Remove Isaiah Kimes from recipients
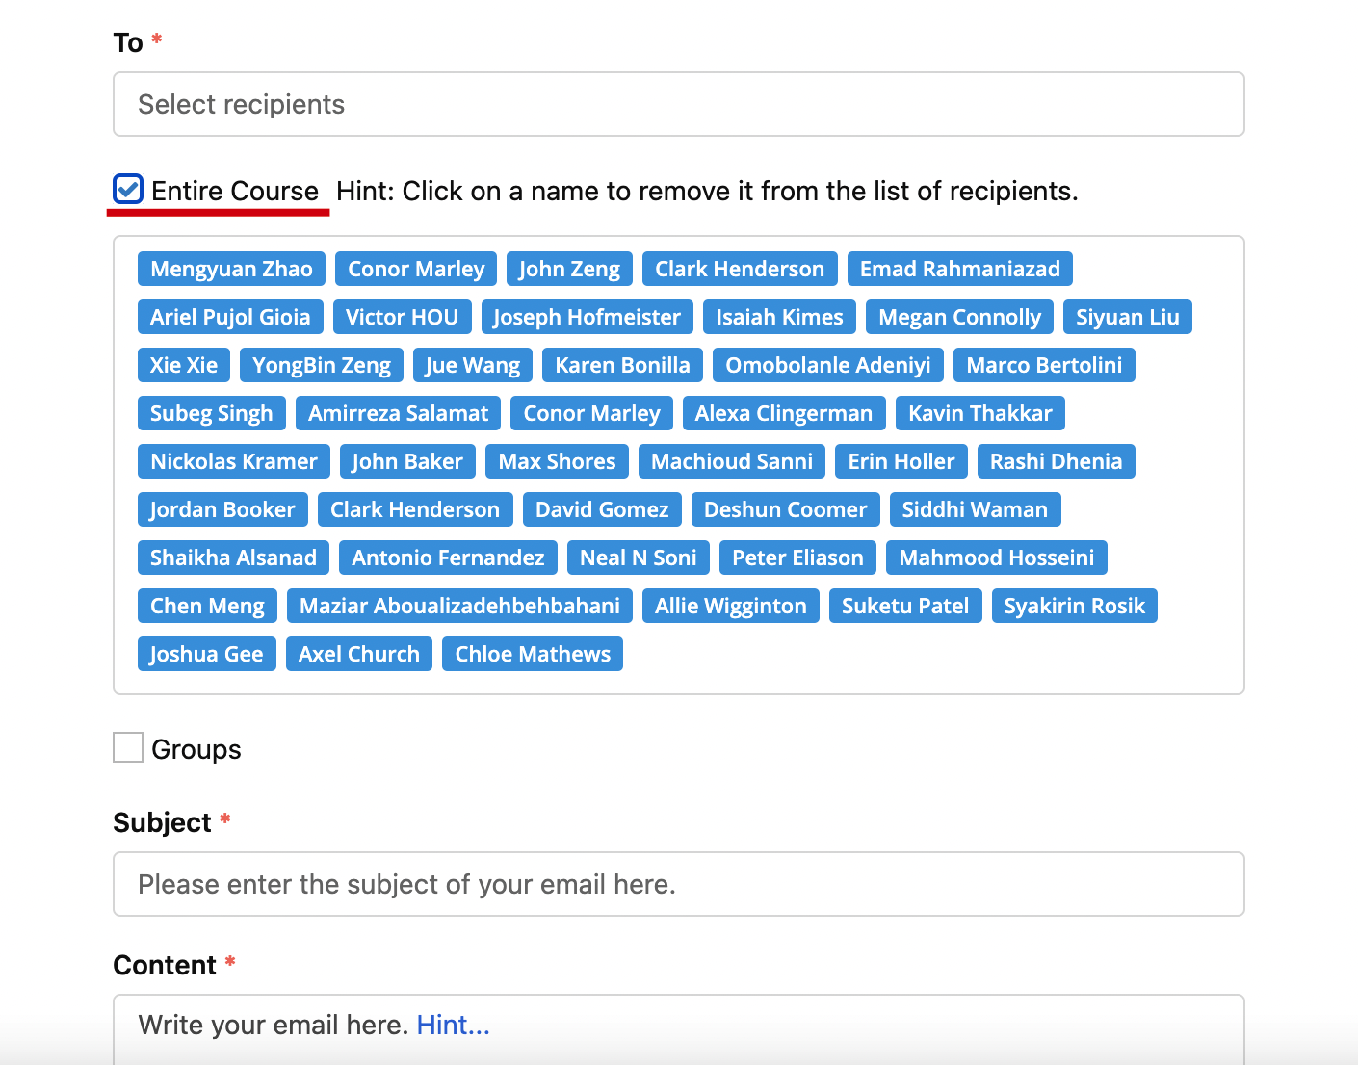The height and width of the screenshot is (1065, 1358). (x=779, y=317)
